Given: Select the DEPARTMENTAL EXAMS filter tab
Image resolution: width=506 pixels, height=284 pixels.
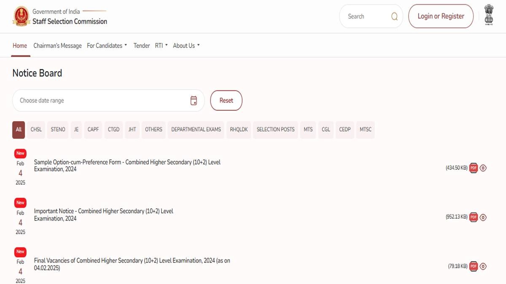Looking at the screenshot, I should pos(196,130).
